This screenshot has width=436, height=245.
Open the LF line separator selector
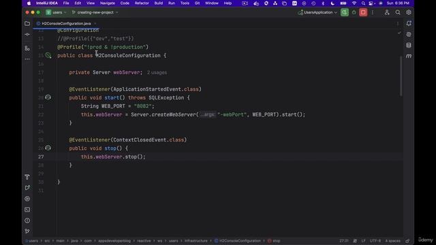click(x=363, y=241)
